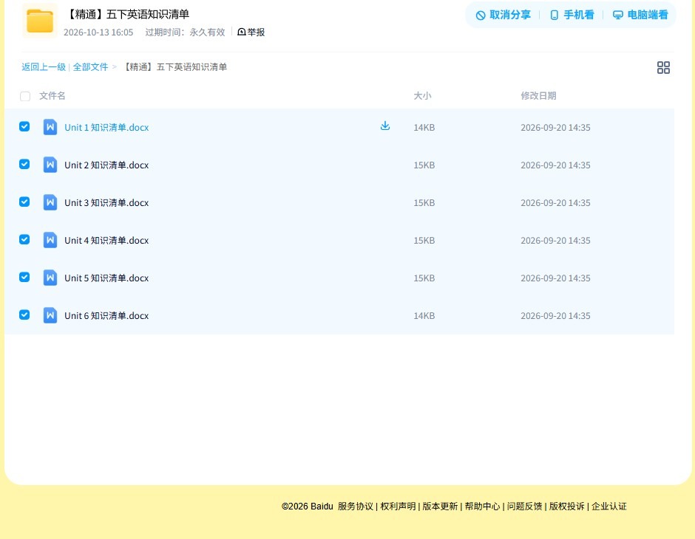Open file Unit 5 知识清单.docx
This screenshot has width=695, height=539.
(x=106, y=278)
